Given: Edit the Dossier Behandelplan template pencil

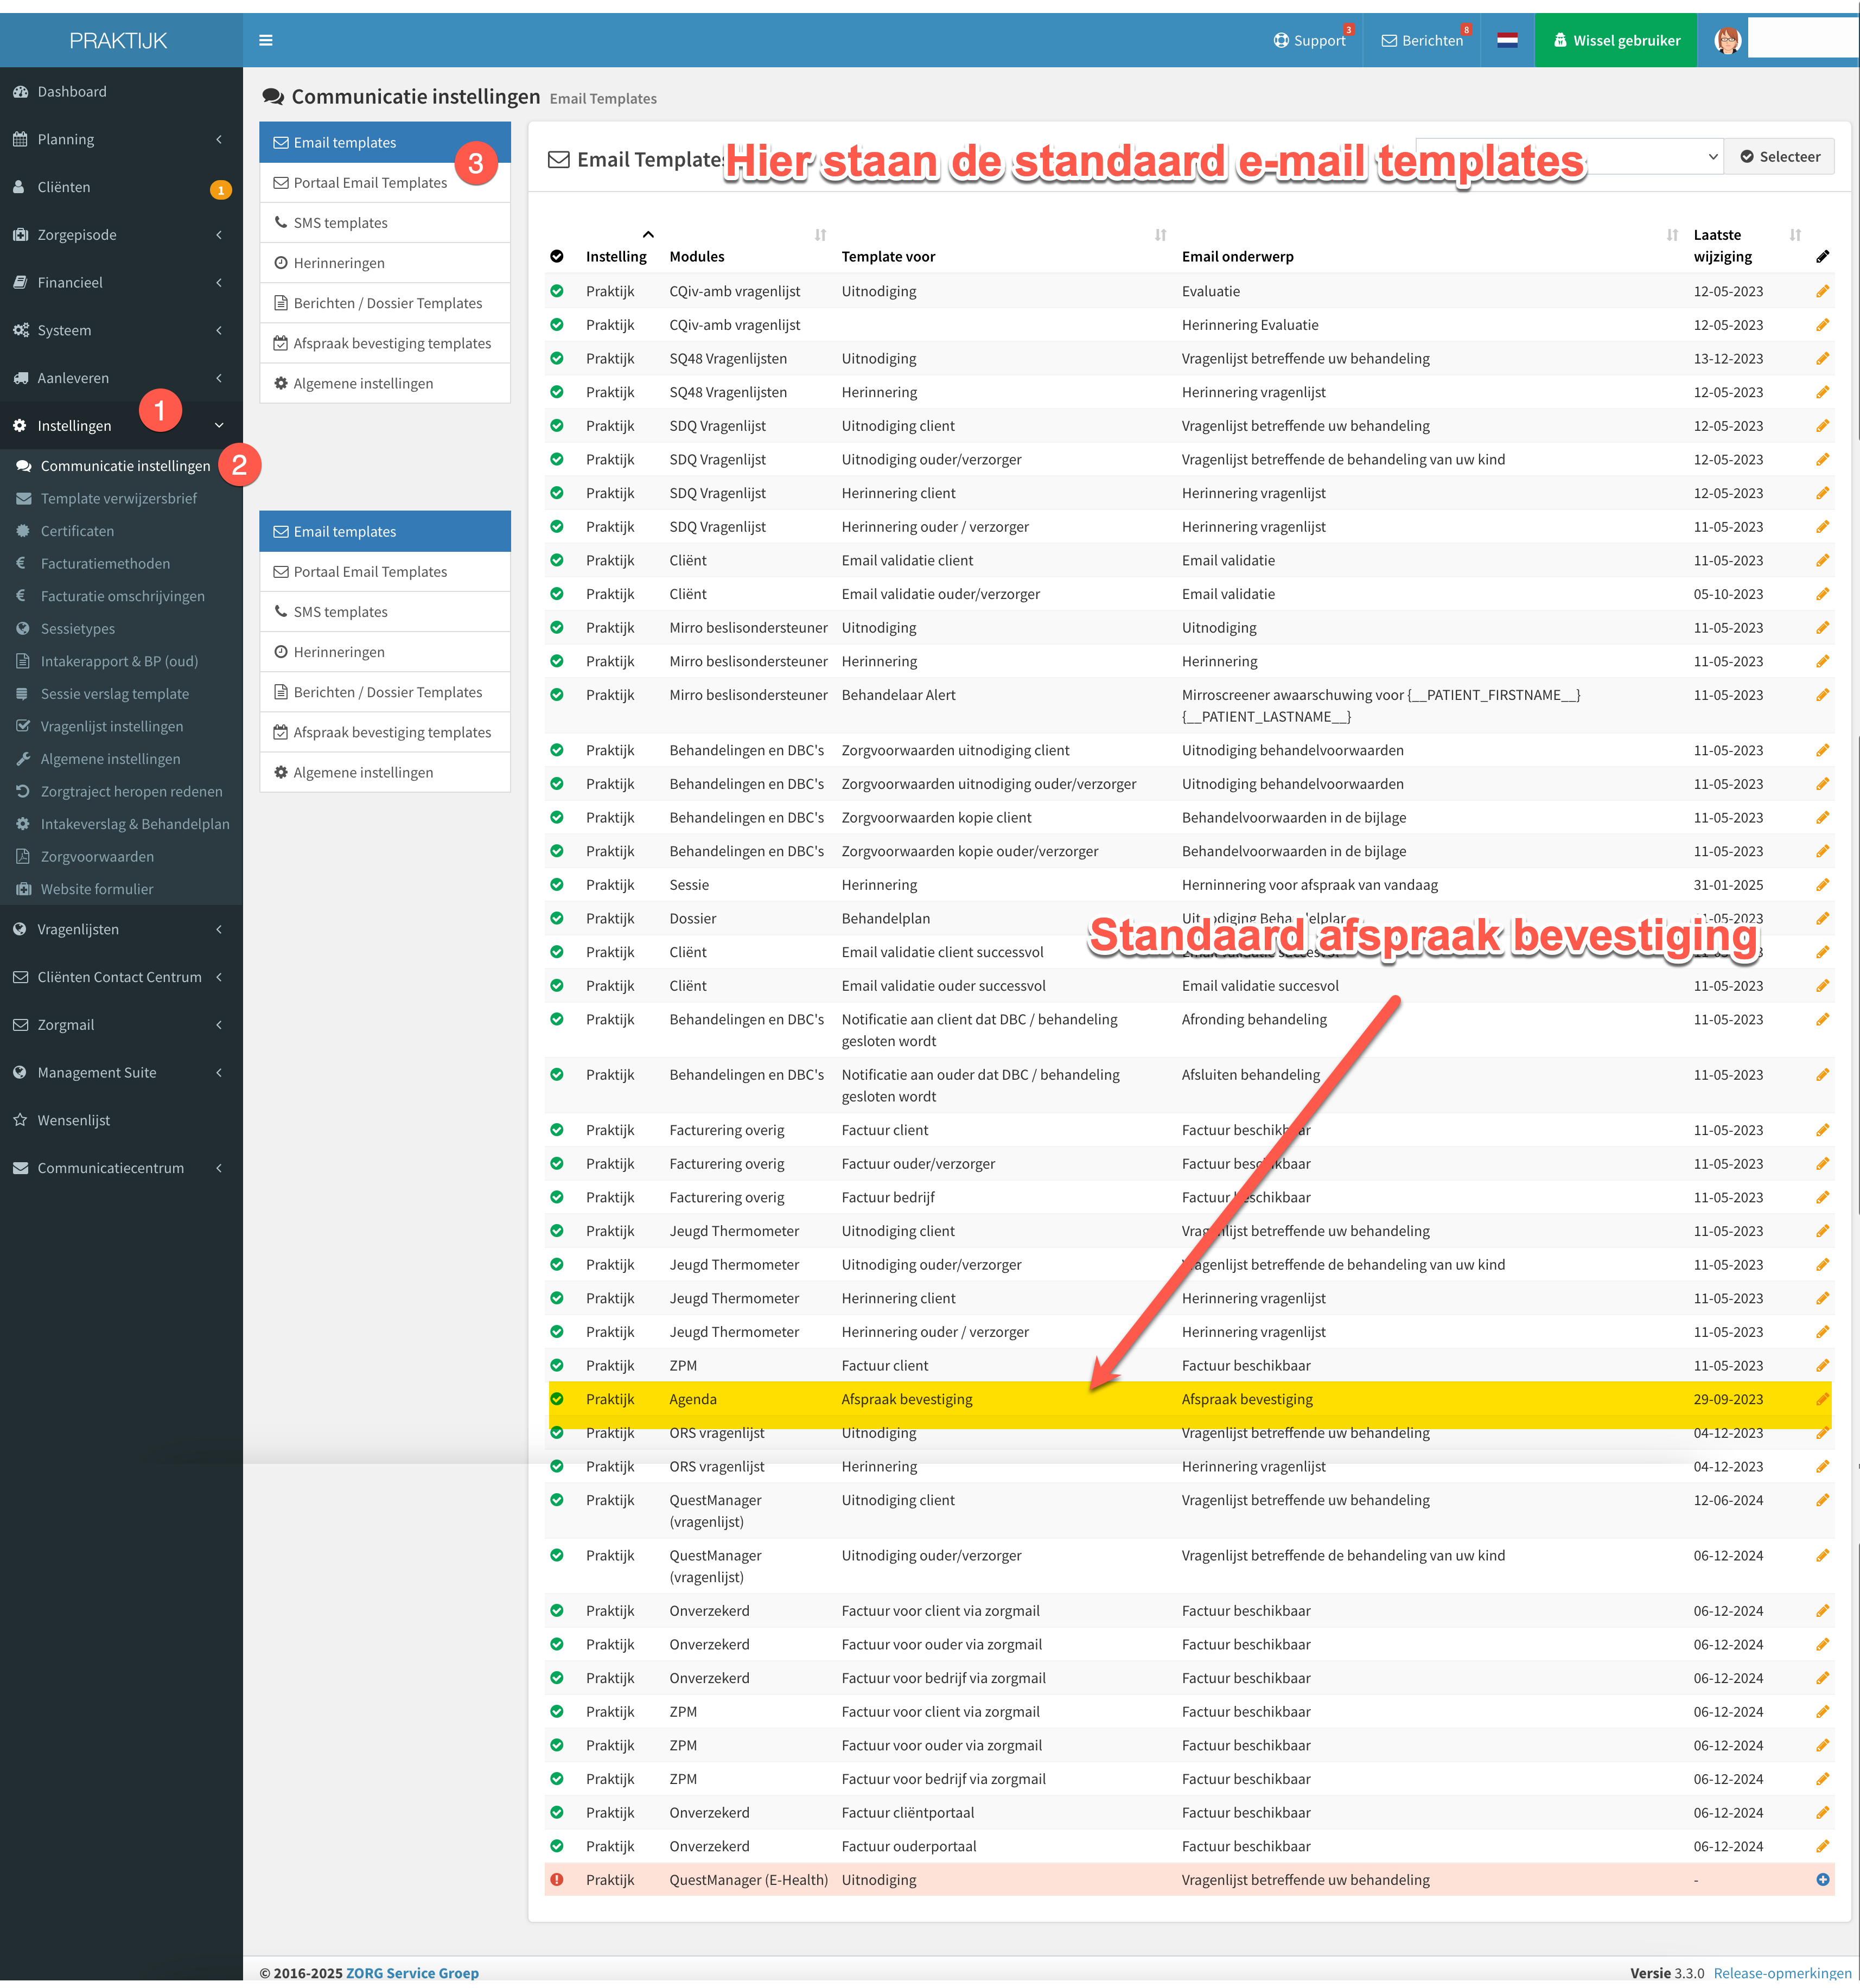Looking at the screenshot, I should click(x=1822, y=918).
